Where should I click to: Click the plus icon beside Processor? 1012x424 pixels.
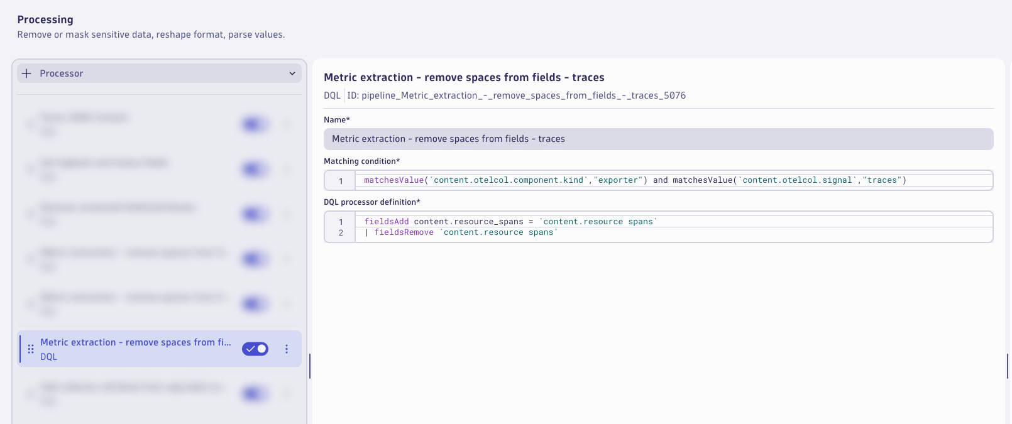(x=26, y=73)
